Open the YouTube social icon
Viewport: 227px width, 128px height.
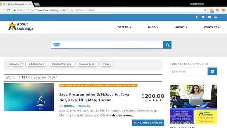point(209,17)
